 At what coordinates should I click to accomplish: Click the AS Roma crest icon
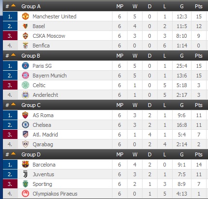tap(25, 115)
